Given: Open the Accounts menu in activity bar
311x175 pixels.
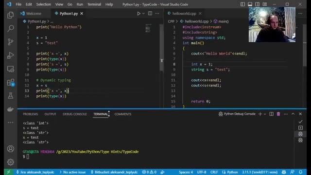Looking at the screenshot, I should [11, 149].
